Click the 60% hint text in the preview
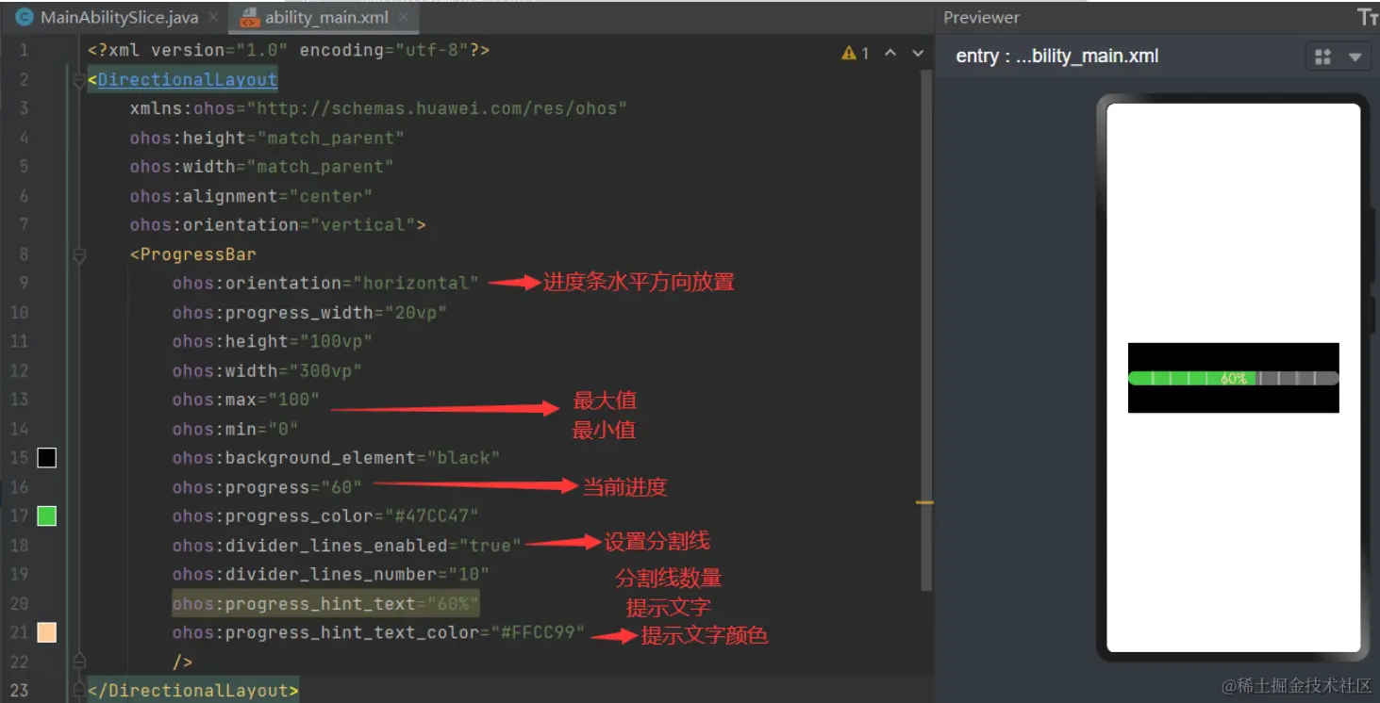The image size is (1380, 703). [1234, 378]
